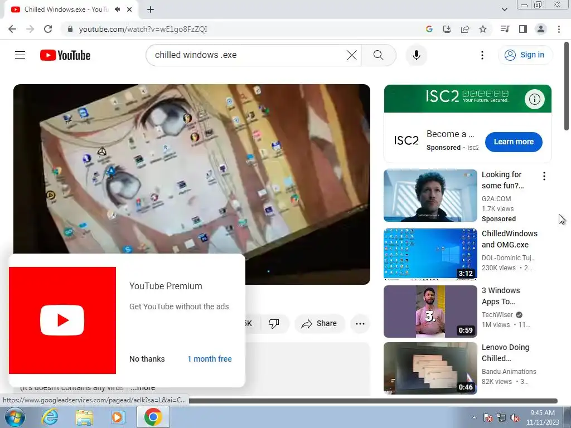Clear the search text with the X icon

tap(352, 55)
